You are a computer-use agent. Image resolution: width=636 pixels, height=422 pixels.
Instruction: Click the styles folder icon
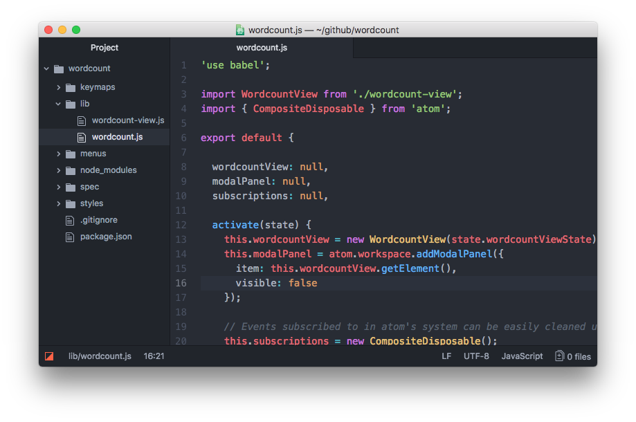click(71, 203)
